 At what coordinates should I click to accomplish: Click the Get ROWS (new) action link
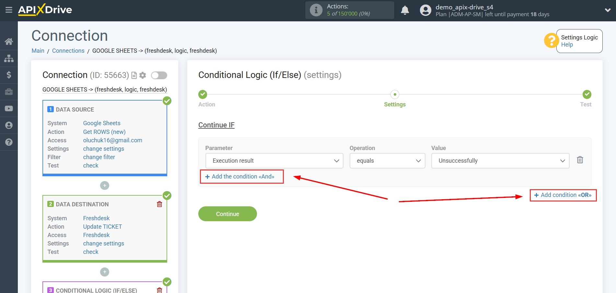tap(104, 132)
